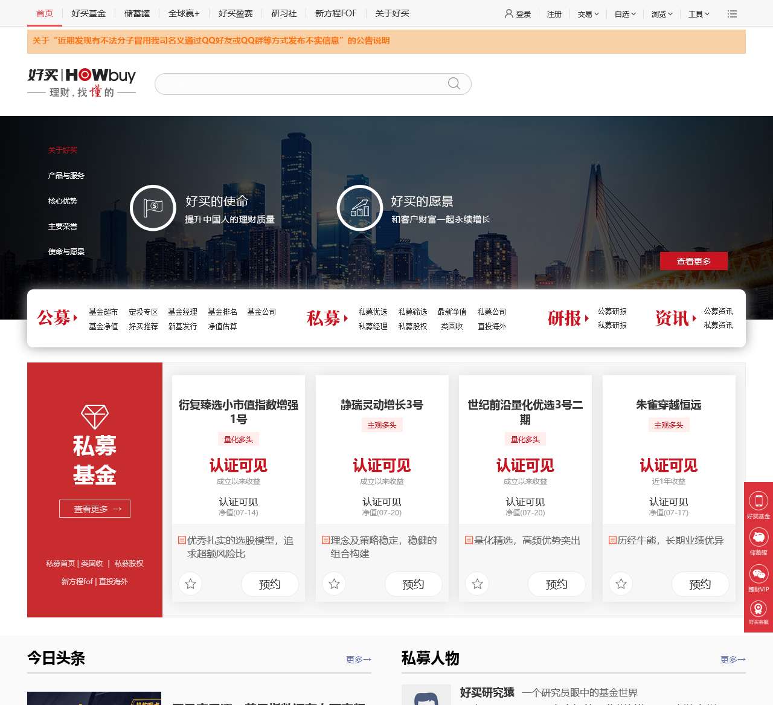This screenshot has width=773, height=705.
Task: Open the 基金排名 link
Action: (222, 312)
